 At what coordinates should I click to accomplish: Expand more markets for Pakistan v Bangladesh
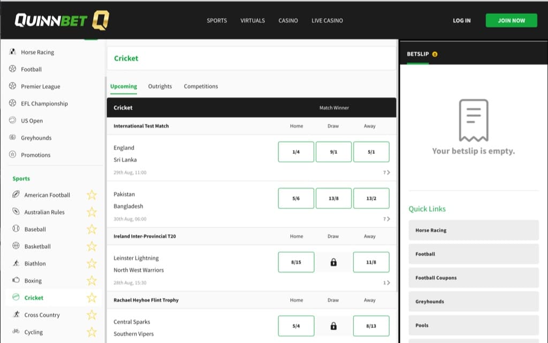coord(386,219)
